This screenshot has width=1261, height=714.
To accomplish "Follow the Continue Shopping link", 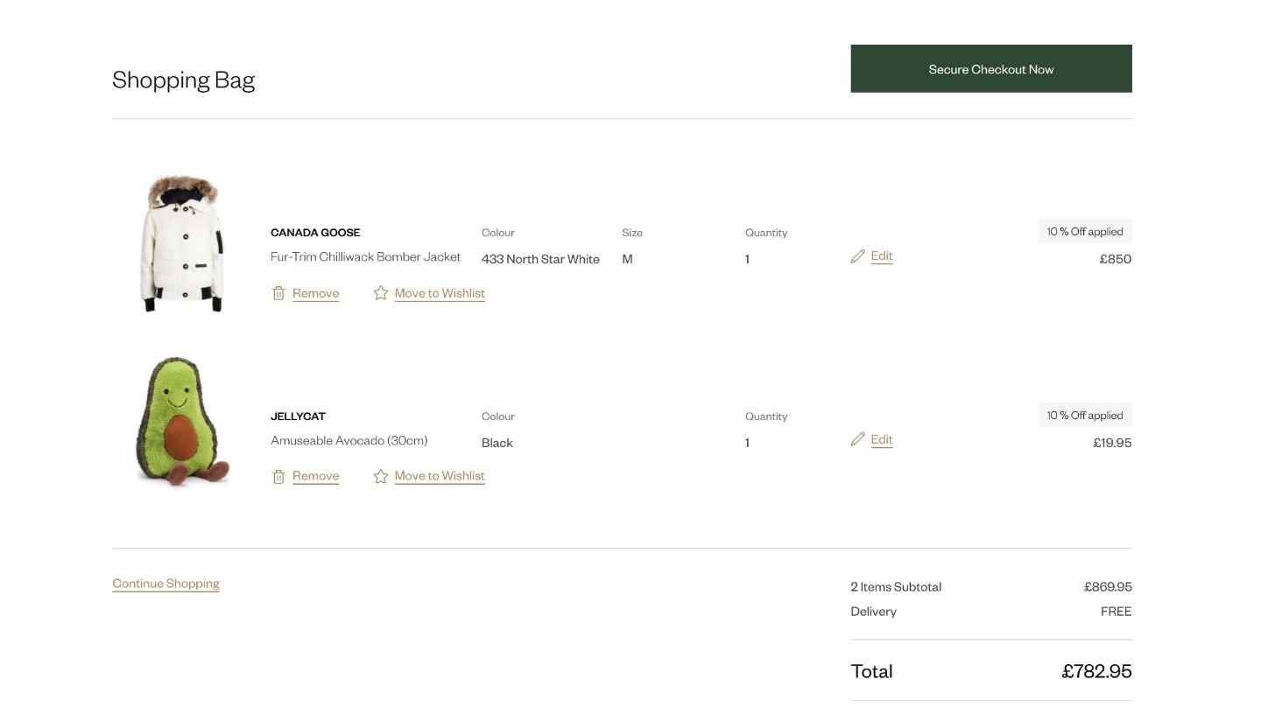I will 166,584.
